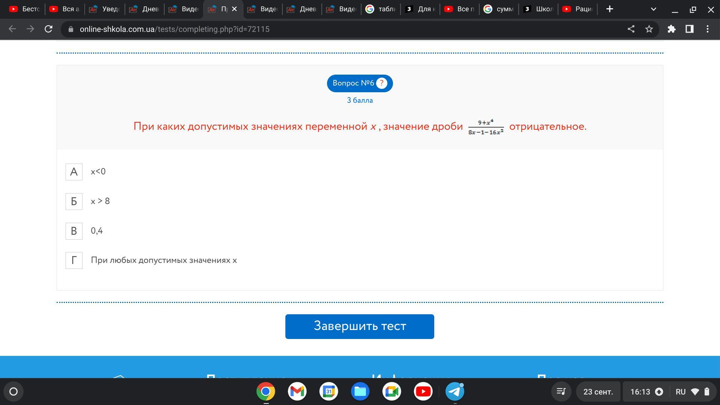Open Google Meet from the shelf
Viewport: 720px width, 405px height.
click(391, 391)
